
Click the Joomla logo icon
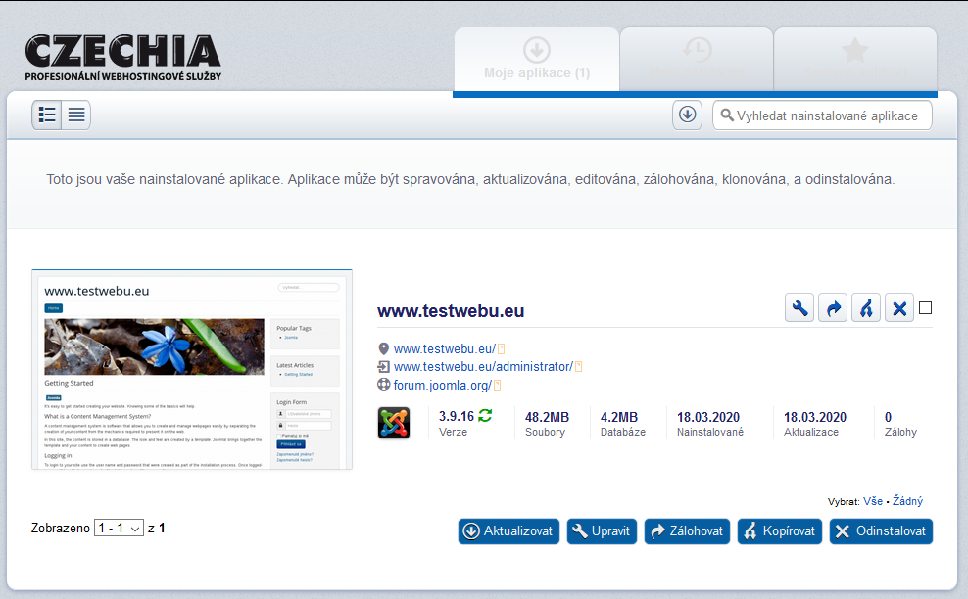pos(394,423)
